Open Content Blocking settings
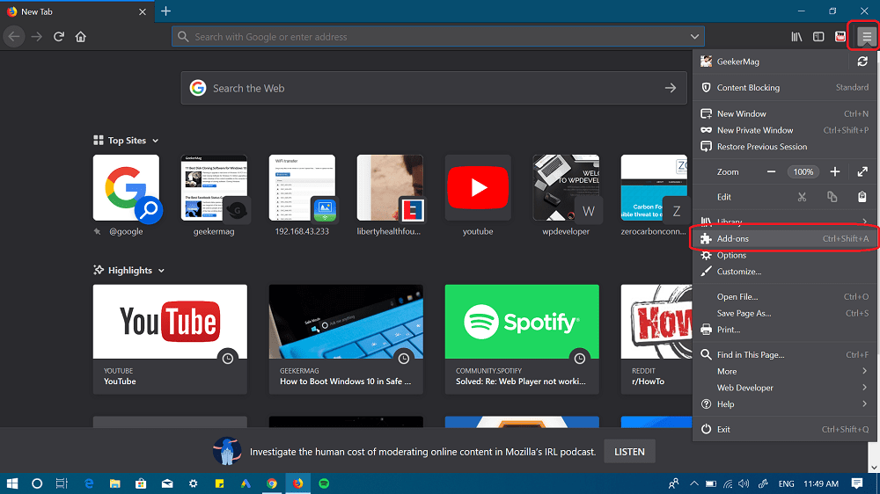This screenshot has width=880, height=494. click(x=785, y=88)
